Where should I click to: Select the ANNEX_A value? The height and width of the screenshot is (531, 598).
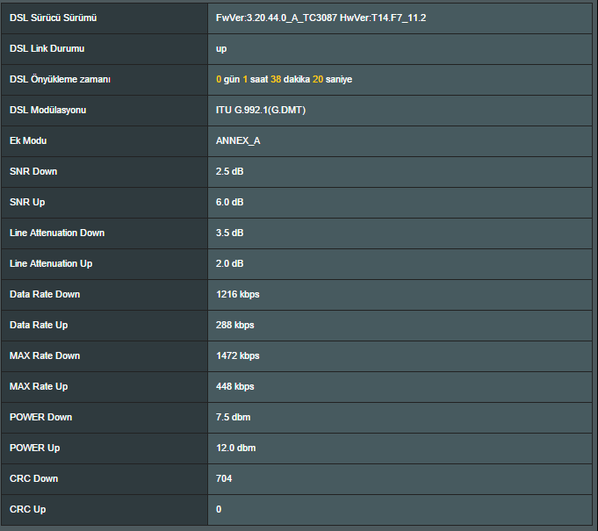pyautogui.click(x=238, y=140)
